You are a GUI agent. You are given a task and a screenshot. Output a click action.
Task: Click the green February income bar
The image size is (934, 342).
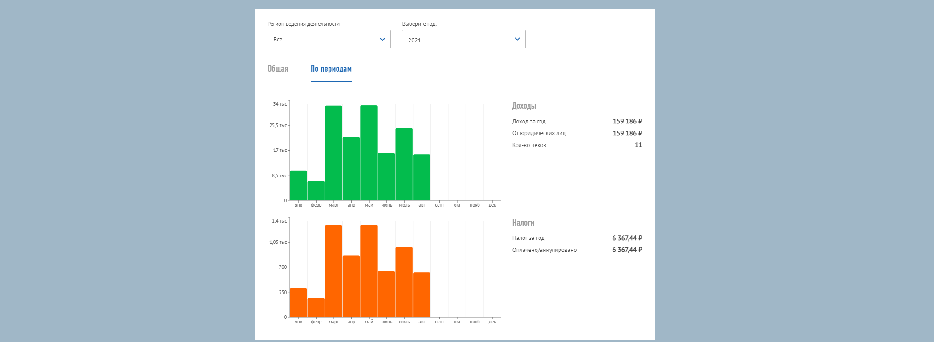click(x=316, y=191)
